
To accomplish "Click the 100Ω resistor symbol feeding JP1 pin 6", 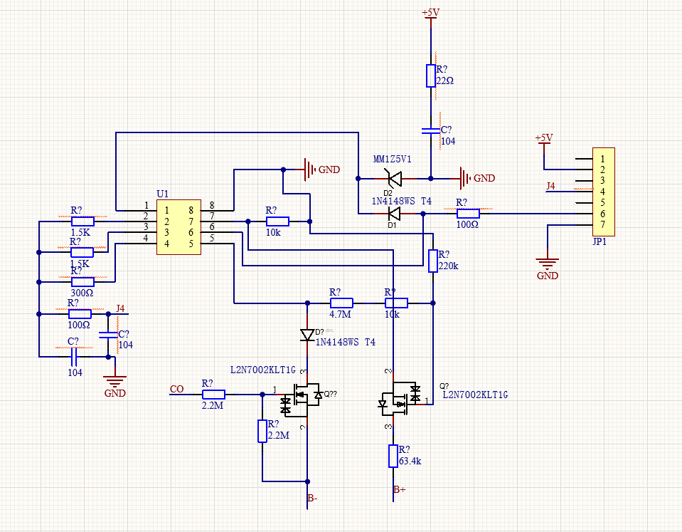I will click(468, 214).
